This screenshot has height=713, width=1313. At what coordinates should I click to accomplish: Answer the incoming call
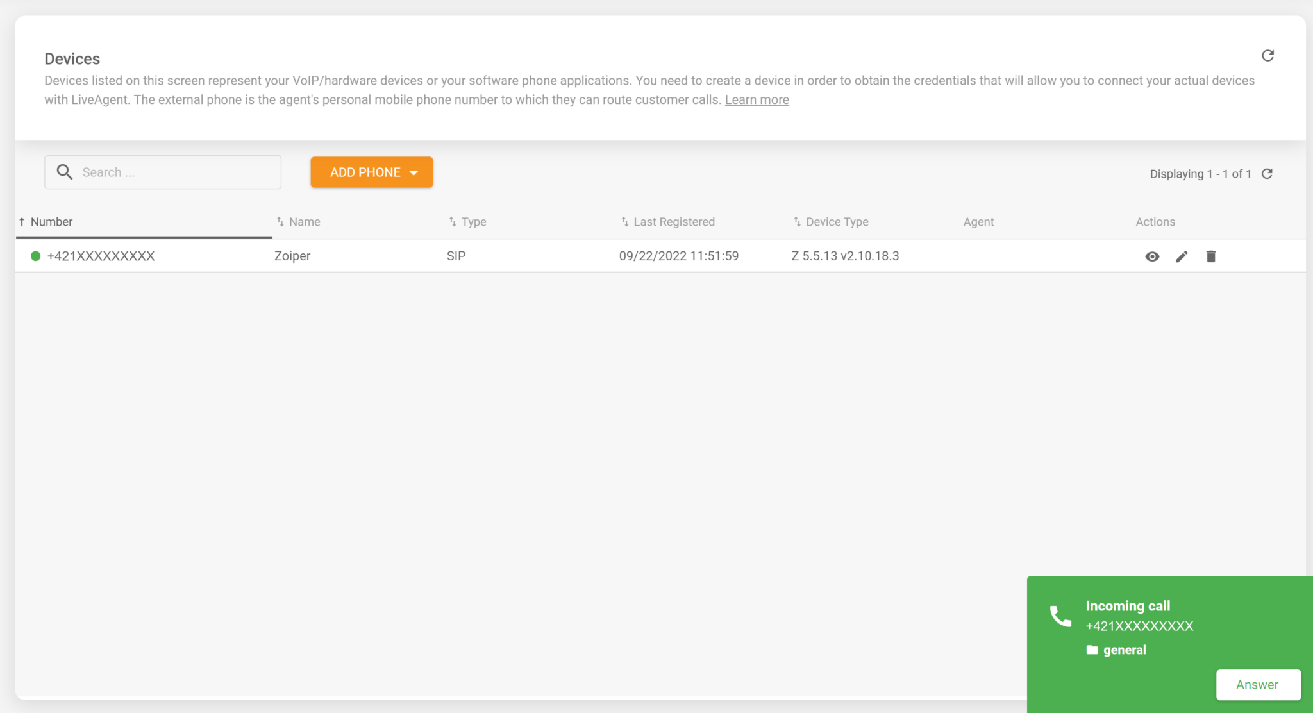(1257, 685)
